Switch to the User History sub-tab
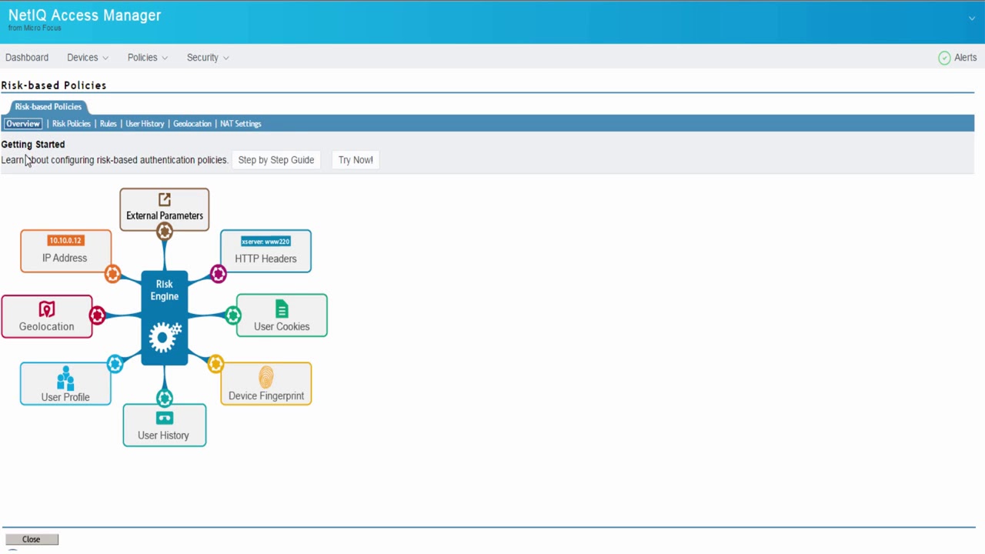 coord(145,124)
